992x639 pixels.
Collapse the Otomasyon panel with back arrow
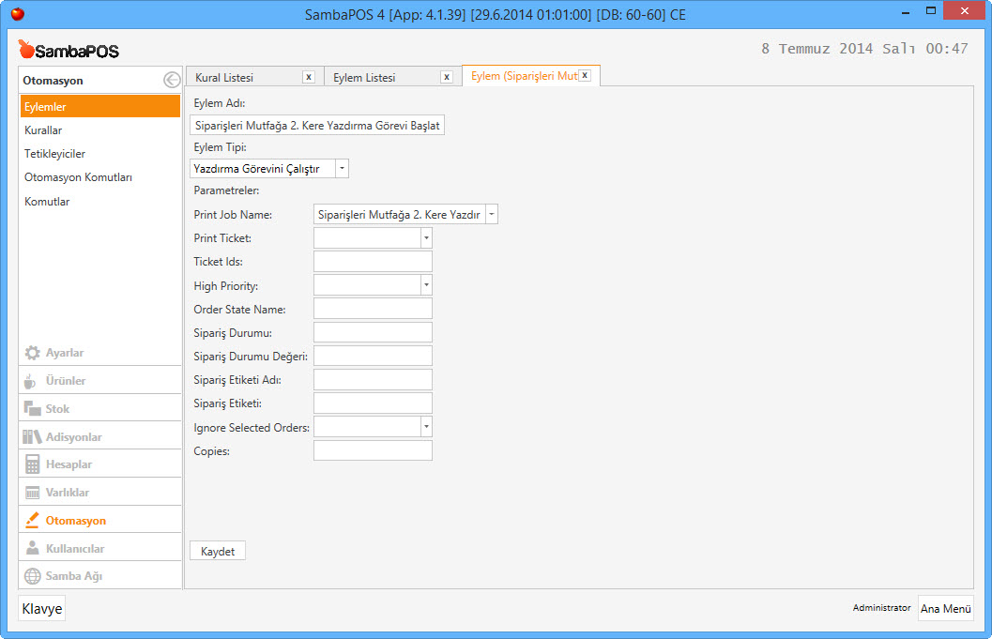tap(171, 81)
